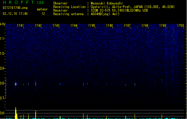Click the 1747 time axis marker
This screenshot has height=119, width=187.
click(127, 26)
